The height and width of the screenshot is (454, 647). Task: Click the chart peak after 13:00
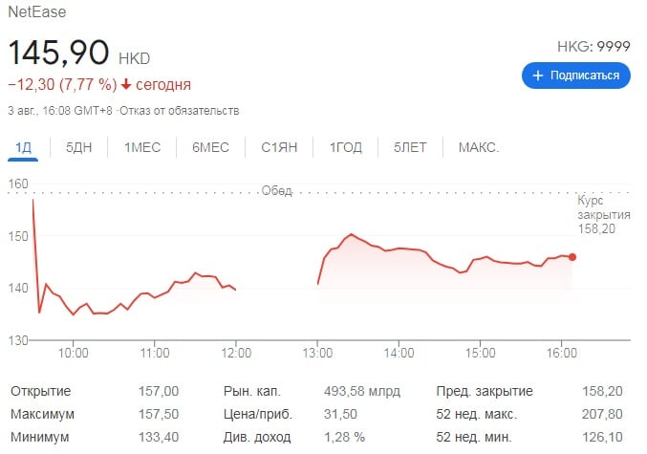352,234
